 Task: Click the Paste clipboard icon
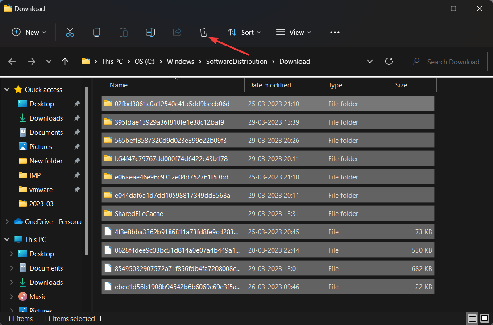tap(124, 32)
